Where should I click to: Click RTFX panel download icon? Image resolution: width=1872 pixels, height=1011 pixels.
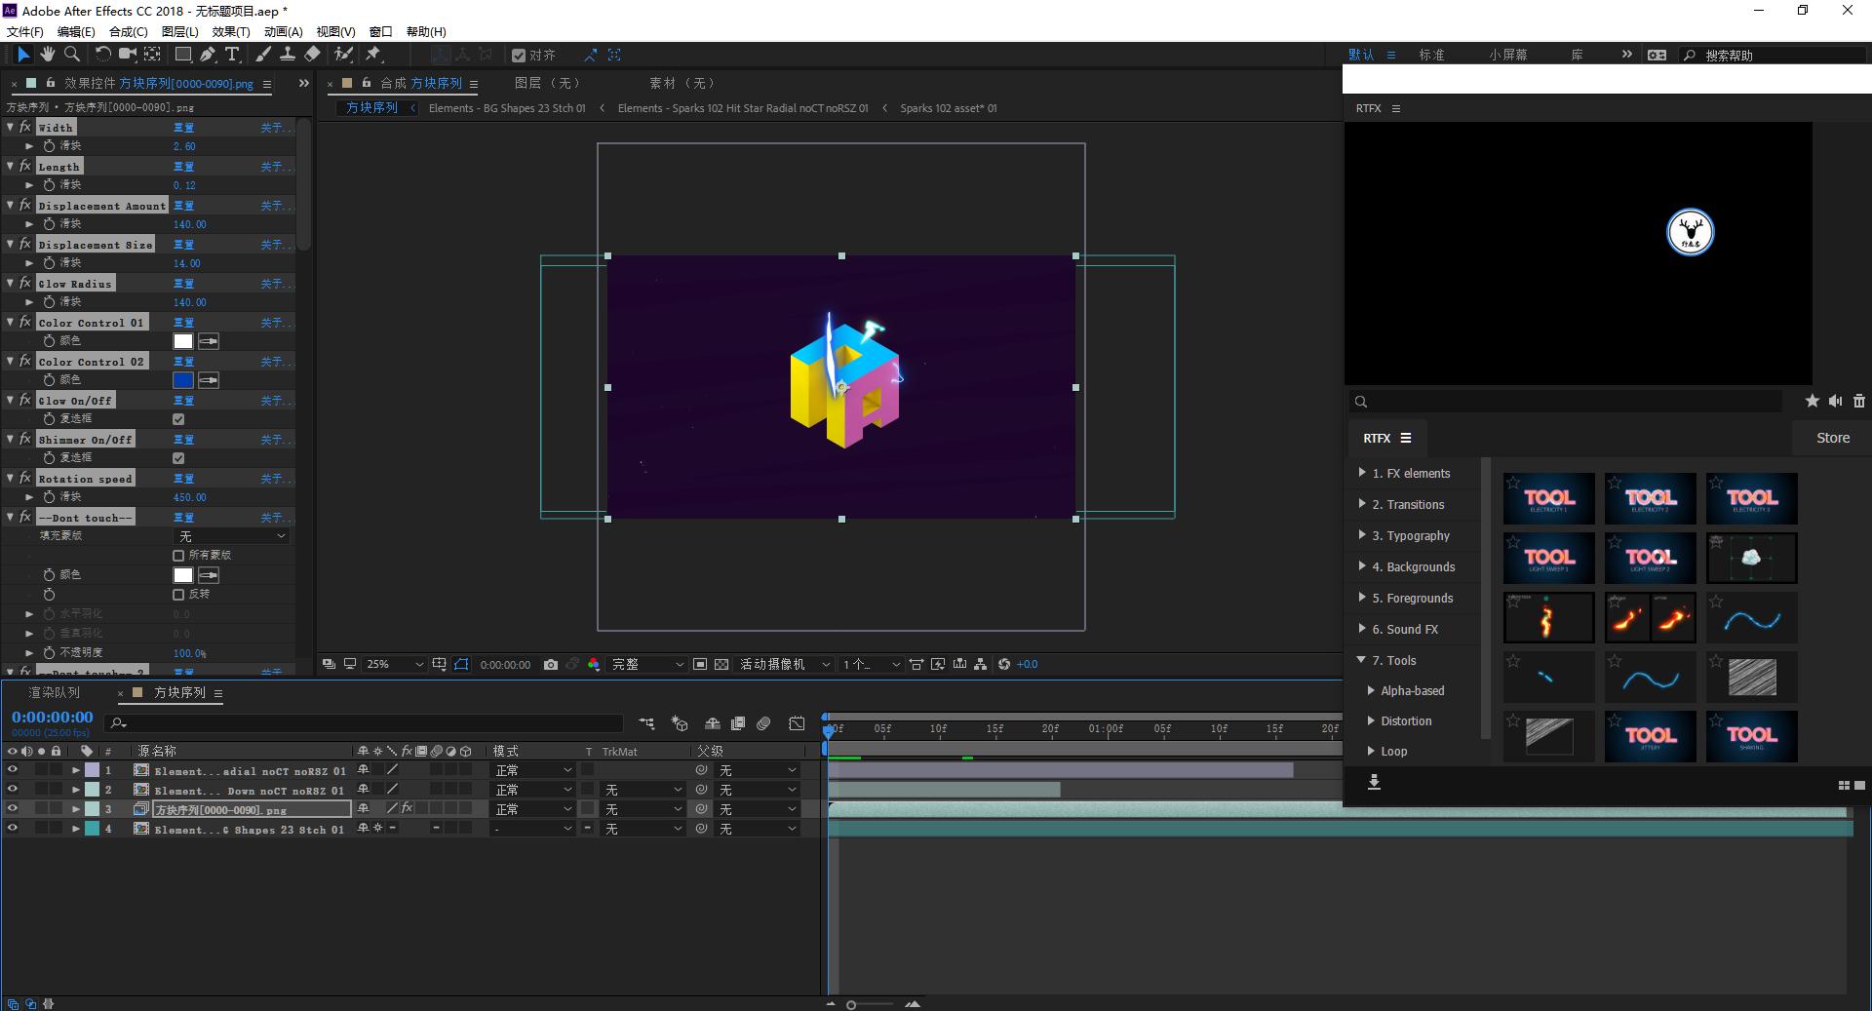click(x=1374, y=782)
